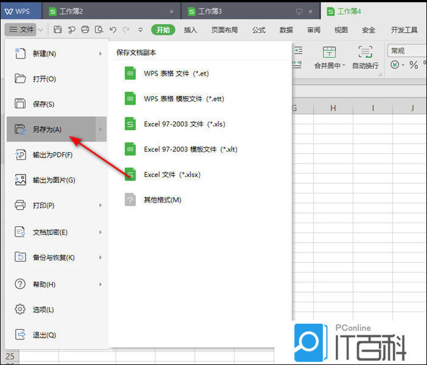Open the currency format dropdown arrow
Image resolution: width=427 pixels, height=365 pixels.
(x=403, y=65)
